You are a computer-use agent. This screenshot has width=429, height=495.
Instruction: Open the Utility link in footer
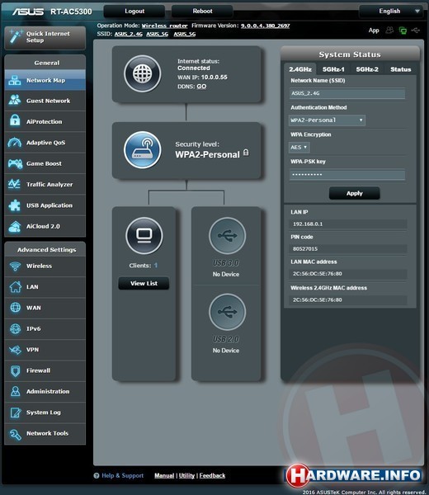(x=186, y=475)
